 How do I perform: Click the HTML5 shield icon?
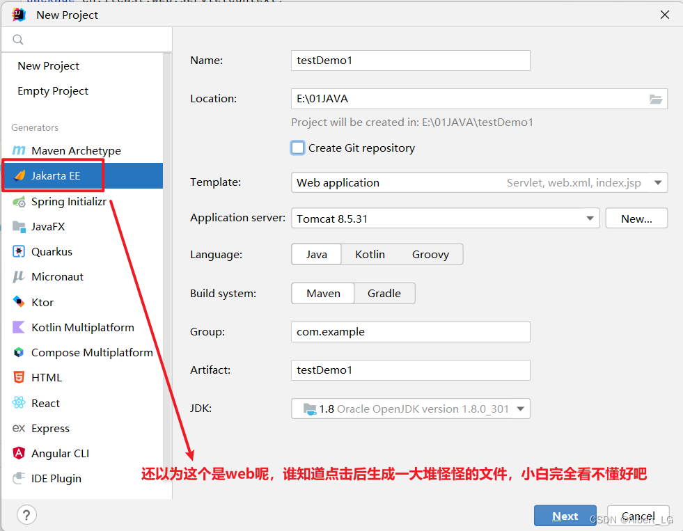pos(19,377)
